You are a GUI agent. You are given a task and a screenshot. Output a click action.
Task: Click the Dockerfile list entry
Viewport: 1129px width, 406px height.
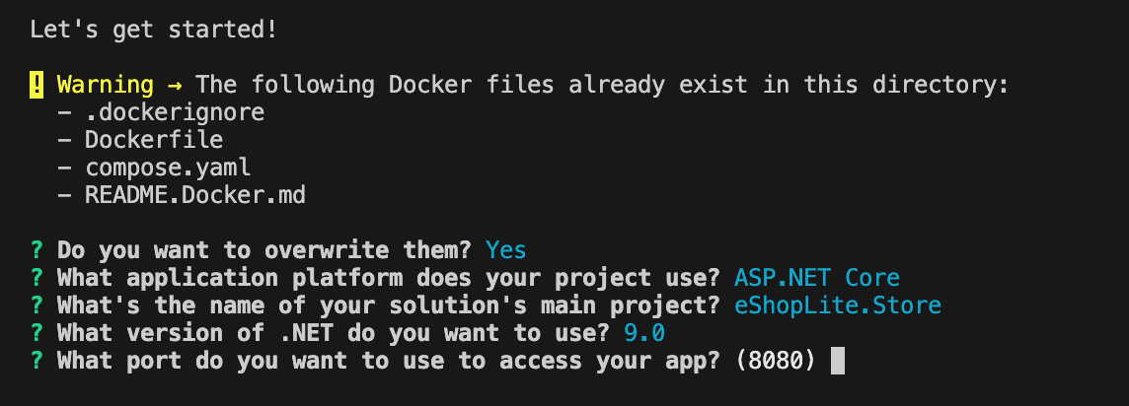coord(154,140)
